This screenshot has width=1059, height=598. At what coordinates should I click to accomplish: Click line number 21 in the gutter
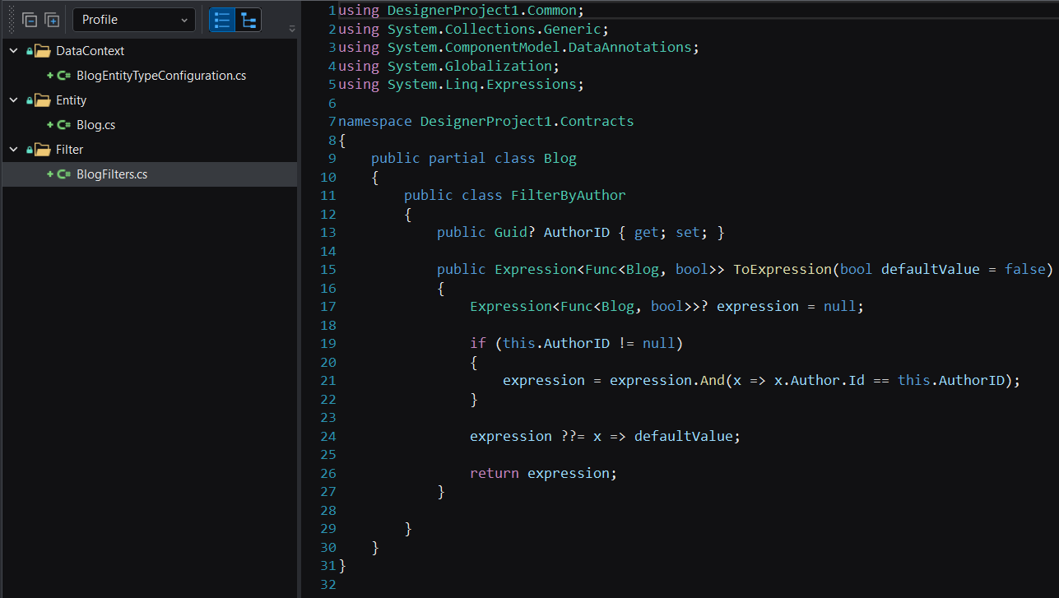[327, 381]
